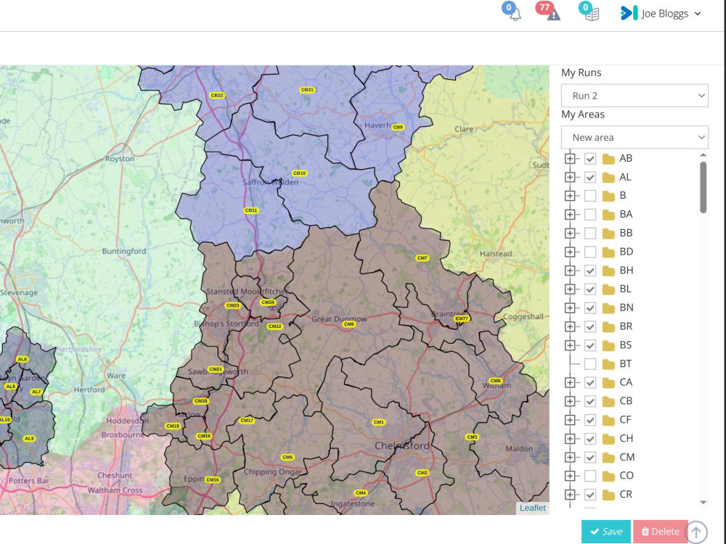The width and height of the screenshot is (726, 544).
Task: Click the tree list scrollbar thumb
Action: (703, 187)
